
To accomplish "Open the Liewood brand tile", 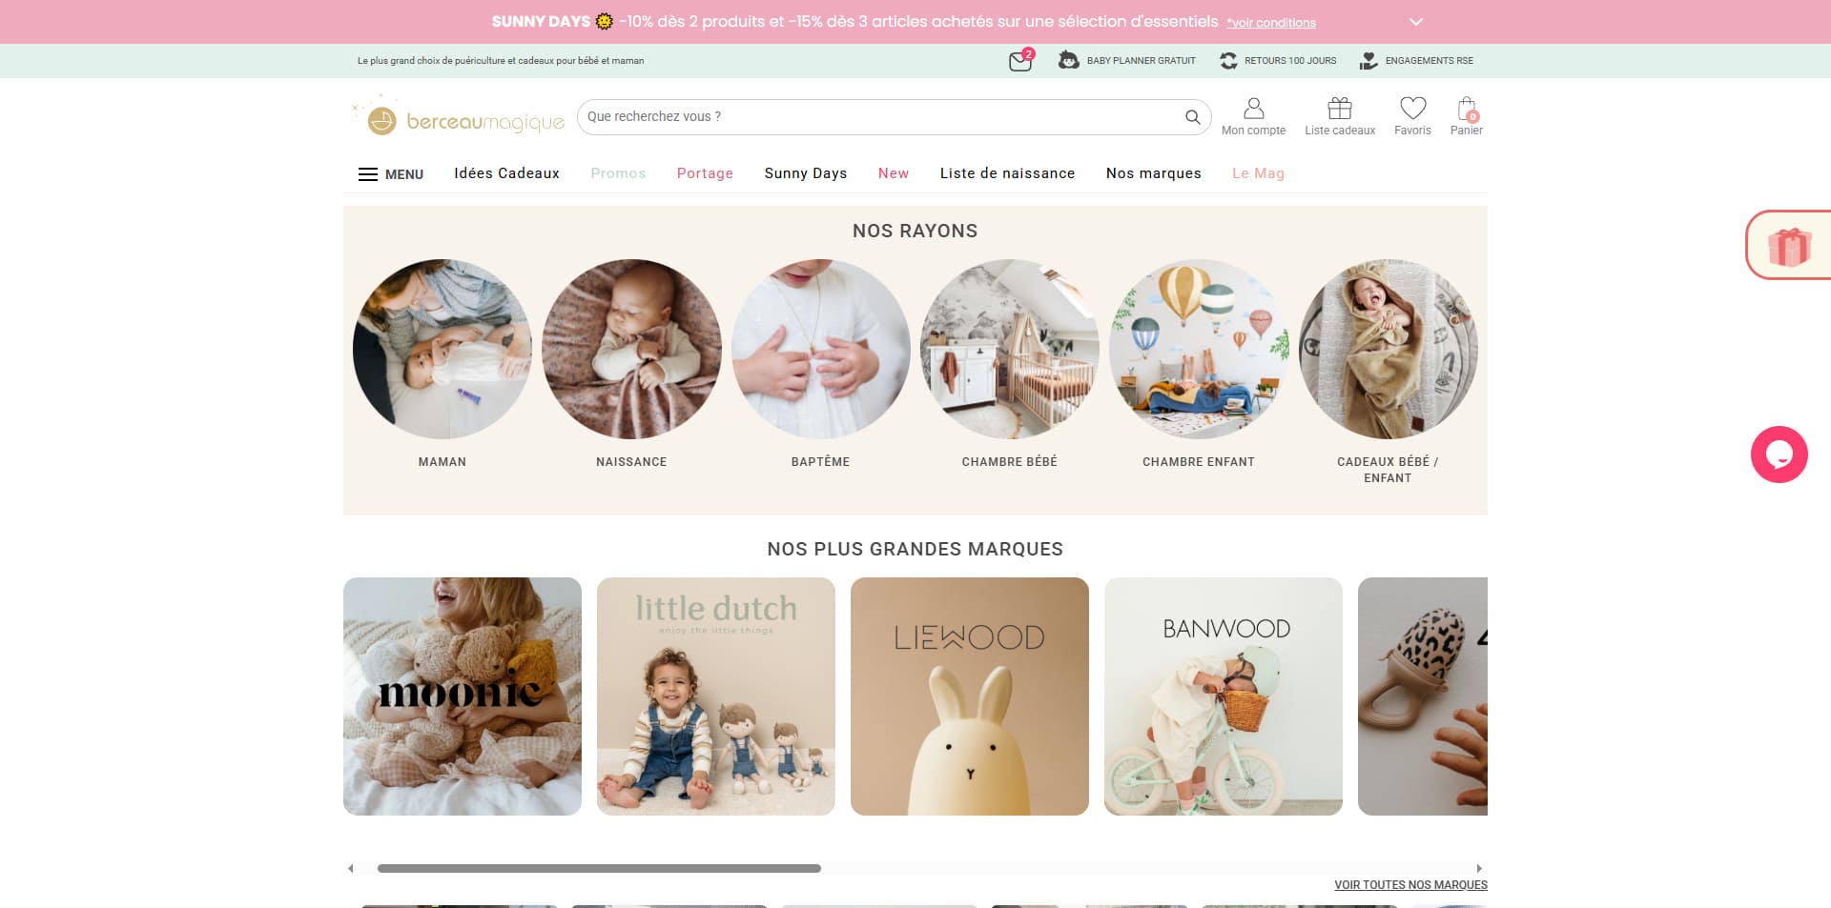I will pos(970,696).
